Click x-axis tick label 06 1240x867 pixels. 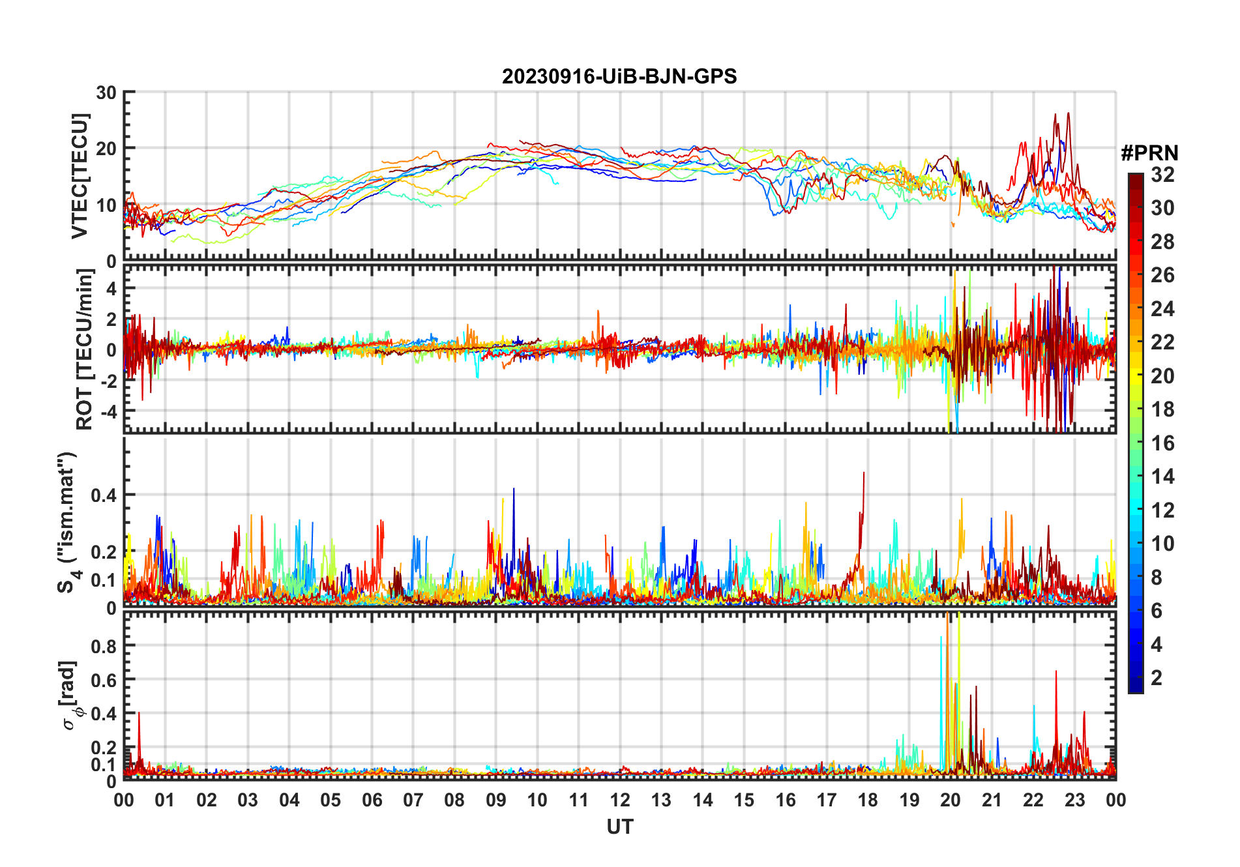(x=372, y=800)
